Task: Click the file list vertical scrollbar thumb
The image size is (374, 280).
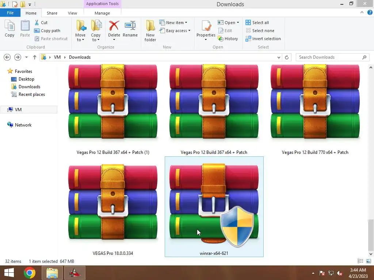Action: 371,235
